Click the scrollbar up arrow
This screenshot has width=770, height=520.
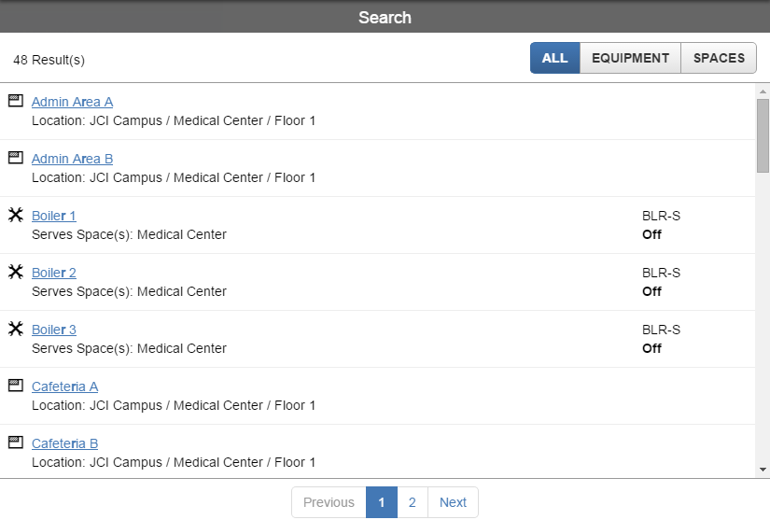(763, 91)
